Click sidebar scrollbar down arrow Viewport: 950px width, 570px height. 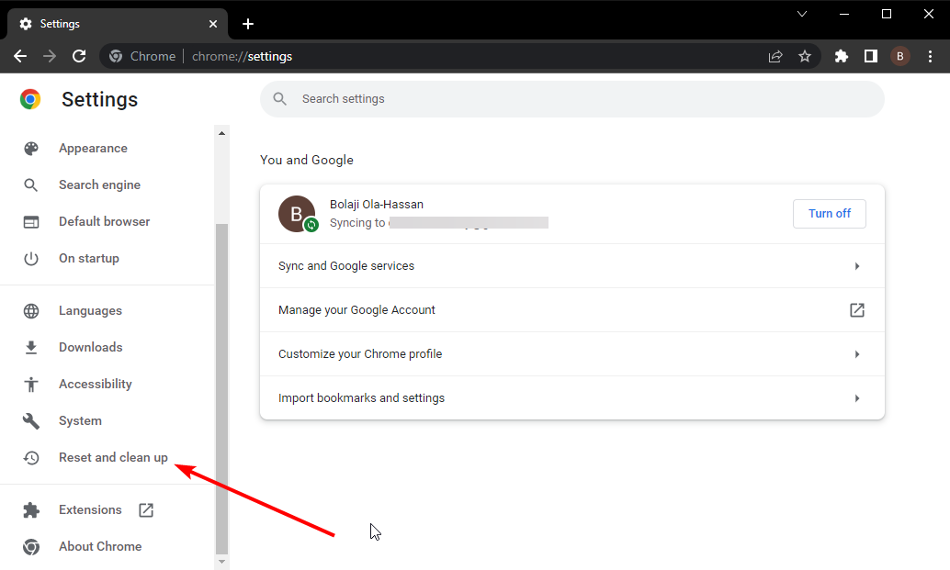221,561
